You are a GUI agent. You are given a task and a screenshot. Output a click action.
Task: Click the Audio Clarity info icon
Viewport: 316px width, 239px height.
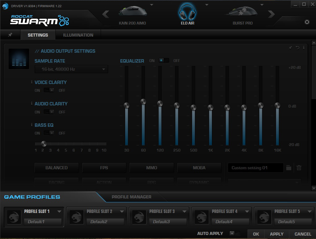[x=32, y=103]
